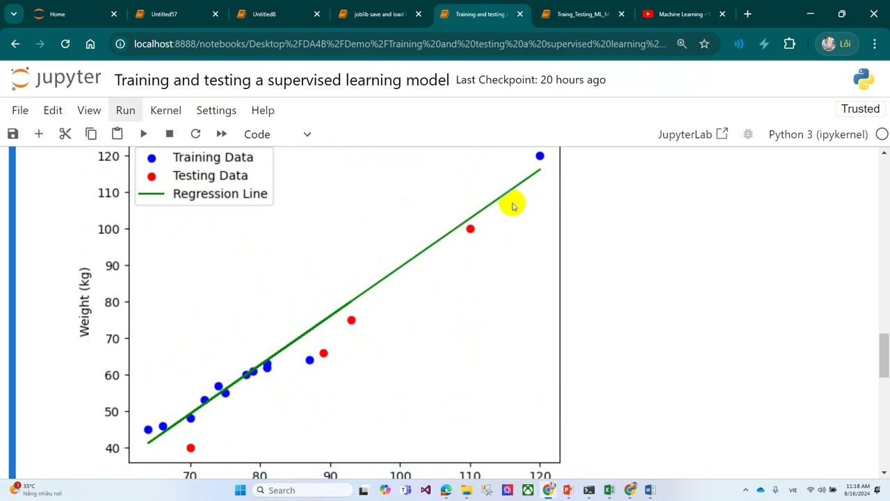This screenshot has width=890, height=501.
Task: Open the File menu
Action: tap(20, 110)
